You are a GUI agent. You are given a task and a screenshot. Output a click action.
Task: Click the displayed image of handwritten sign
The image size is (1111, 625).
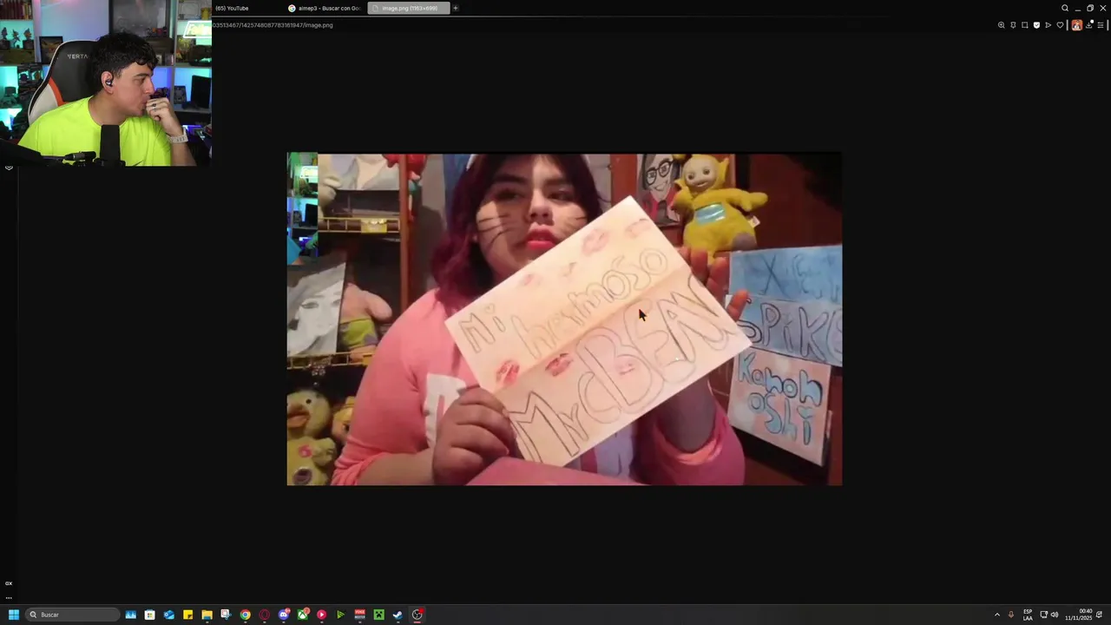coord(564,319)
